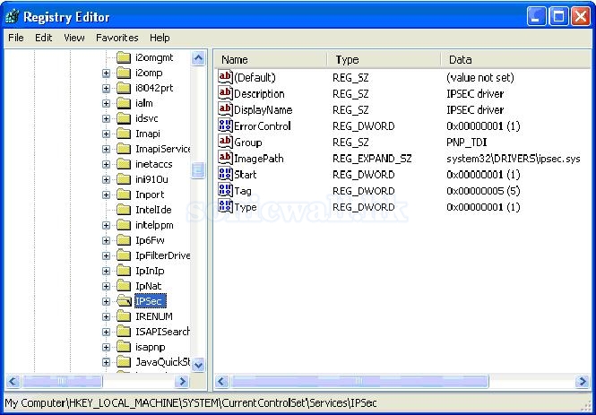Screen dimensions: 596x415
Task: Open the Help menu
Action: [160, 38]
